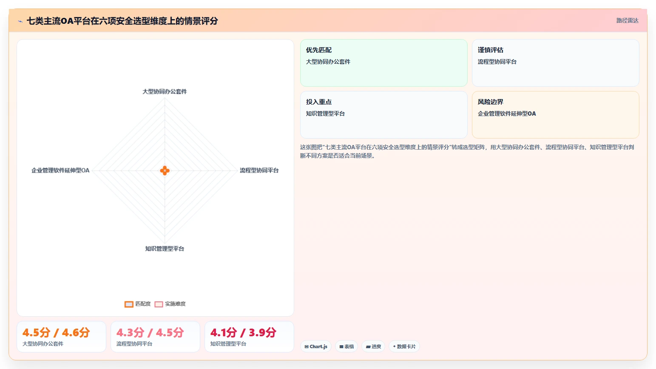Click the 大型协同办公套件 radar axis label
The width and height of the screenshot is (656, 369).
point(165,91)
